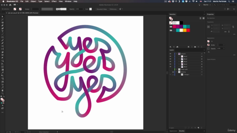Open stroke weight dropdown in control bar
The height and width of the screenshot is (133, 237).
pyautogui.click(x=40, y=9)
